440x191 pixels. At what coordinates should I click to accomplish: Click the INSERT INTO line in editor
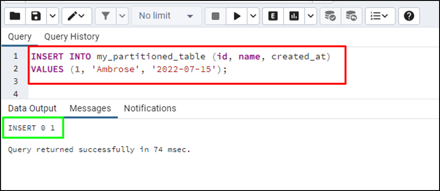coord(181,57)
